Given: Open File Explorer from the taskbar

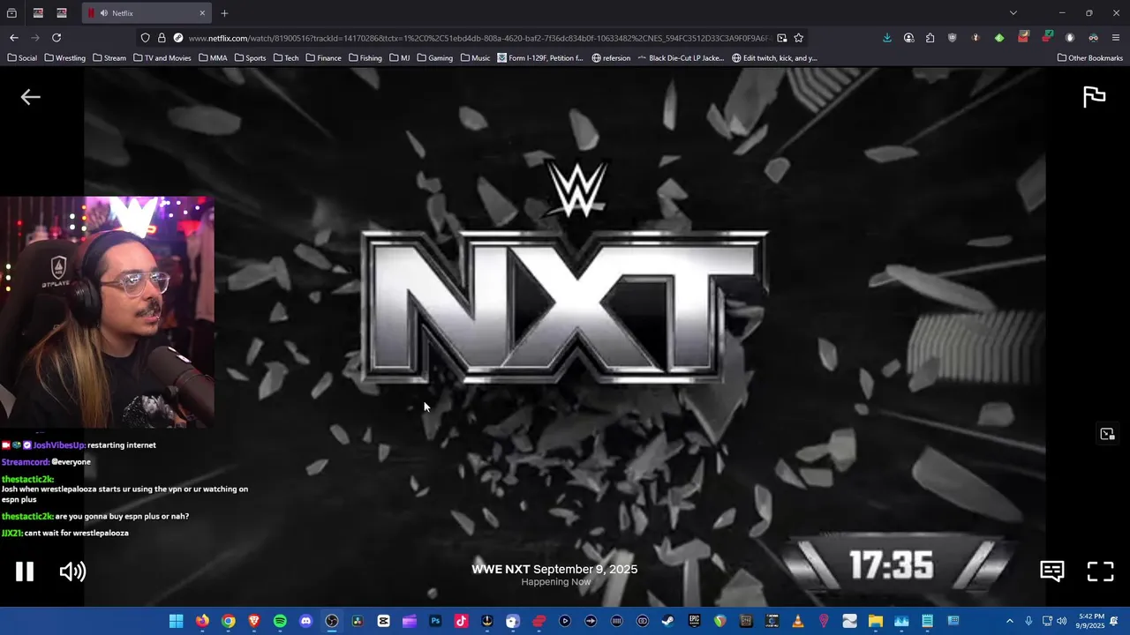Looking at the screenshot, I should click(x=876, y=621).
